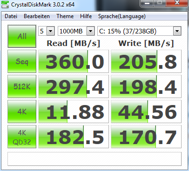Expand the test size dropdown showing 1000MB
The height and width of the screenshot is (171, 189).
91,31
